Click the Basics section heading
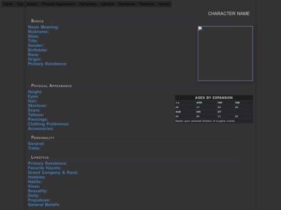This screenshot has height=210, width=281. click(x=37, y=21)
